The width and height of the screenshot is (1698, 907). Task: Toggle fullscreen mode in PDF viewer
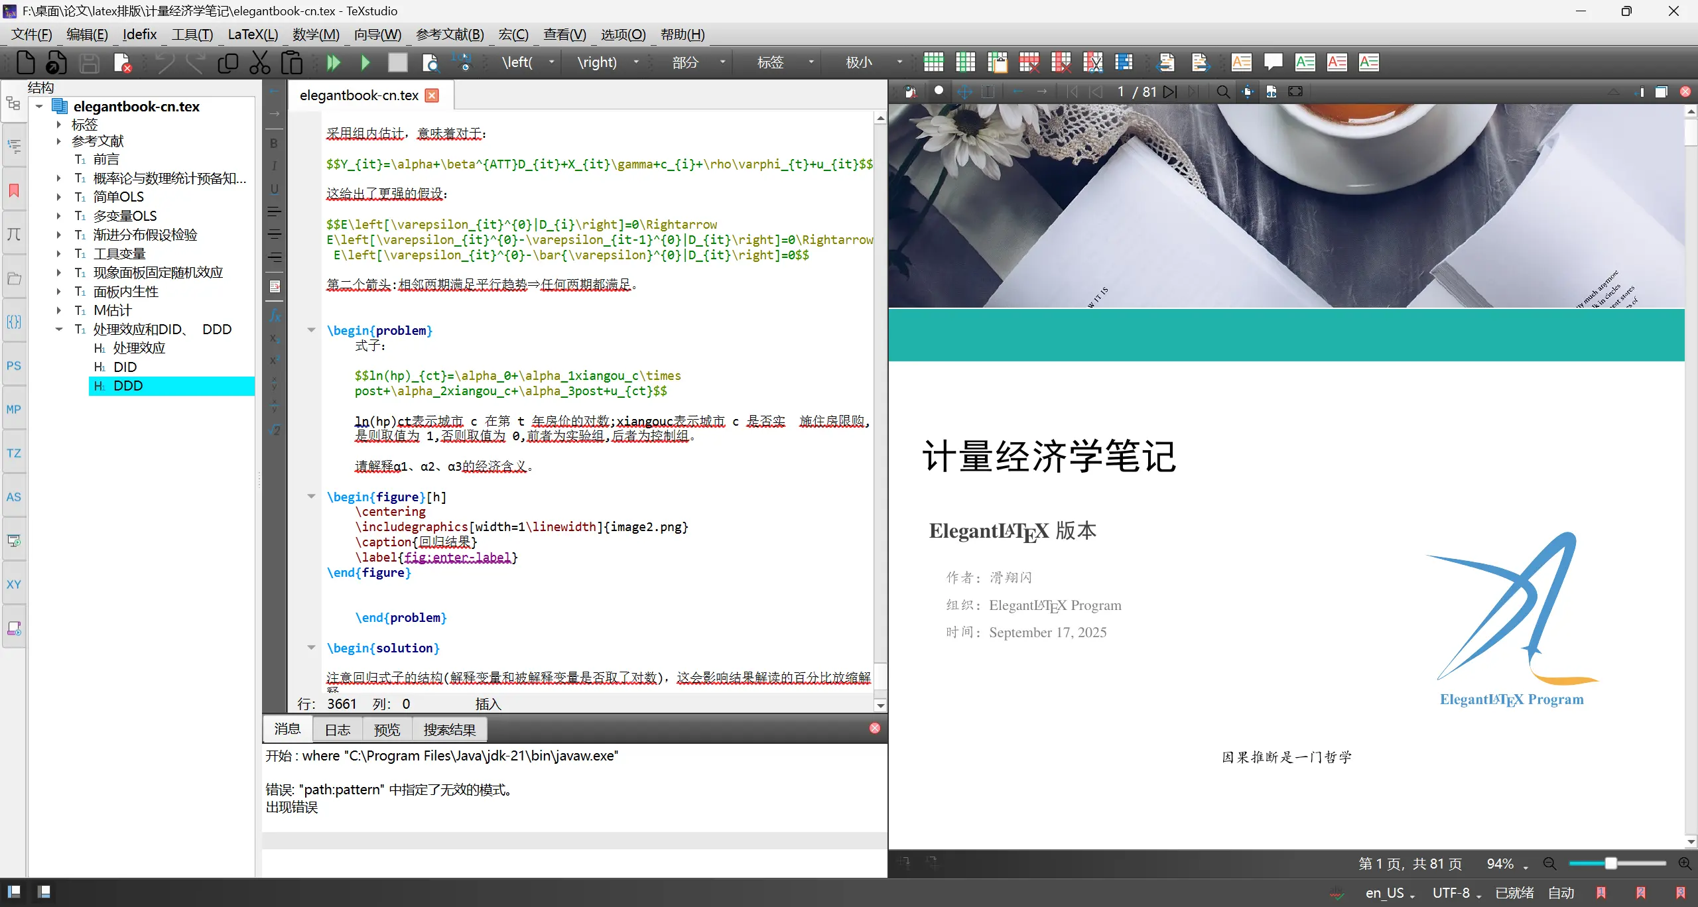coord(1295,91)
